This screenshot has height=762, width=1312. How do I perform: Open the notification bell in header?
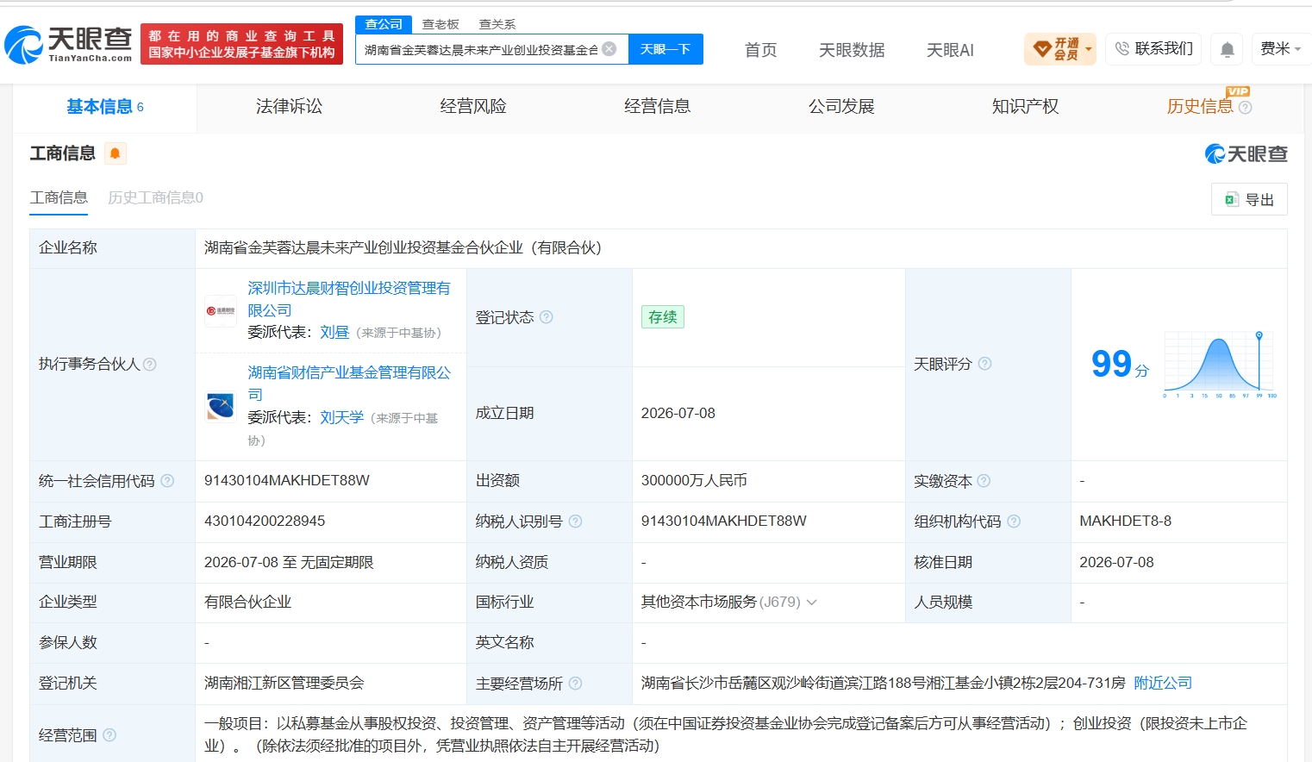[x=1227, y=50]
